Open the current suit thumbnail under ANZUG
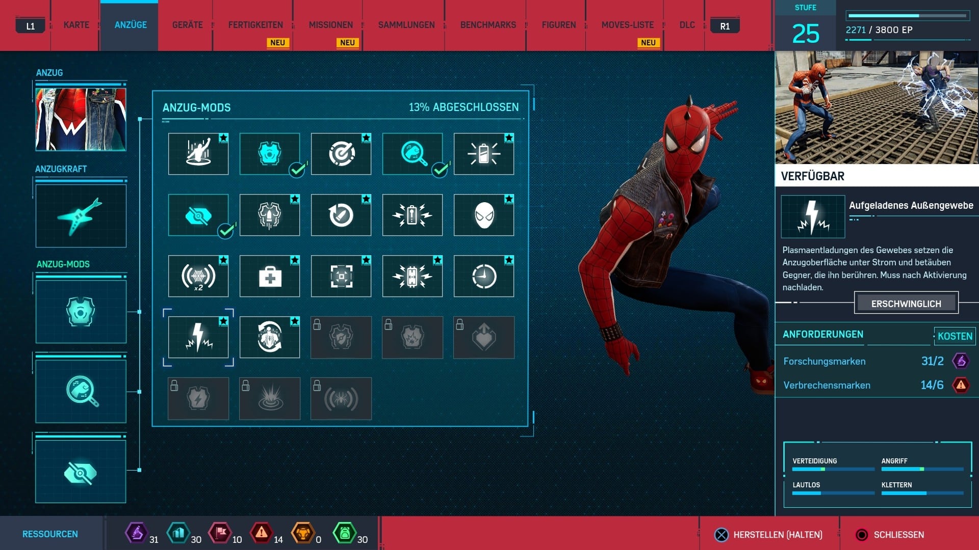Image resolution: width=979 pixels, height=550 pixels. click(x=81, y=119)
